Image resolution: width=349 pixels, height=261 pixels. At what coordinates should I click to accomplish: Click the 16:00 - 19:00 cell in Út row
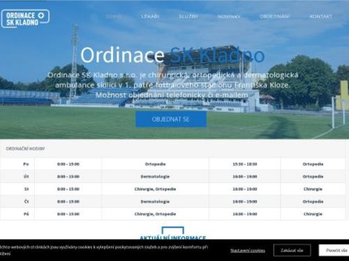[245, 177]
